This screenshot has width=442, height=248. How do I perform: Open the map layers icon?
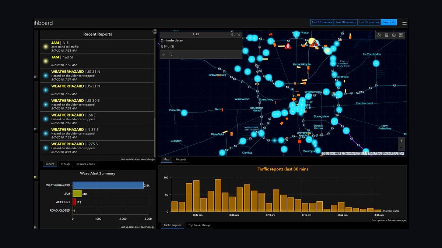pyautogui.click(x=394, y=35)
